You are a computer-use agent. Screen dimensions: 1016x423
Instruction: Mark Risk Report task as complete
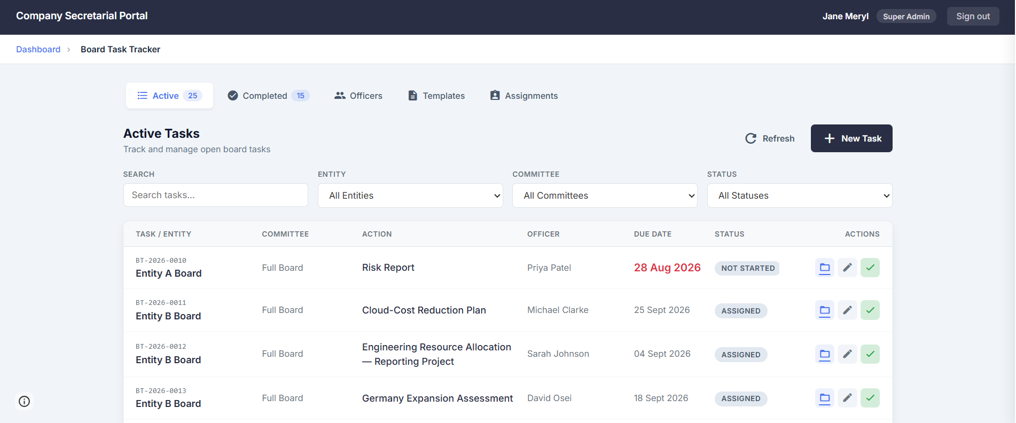coord(870,268)
